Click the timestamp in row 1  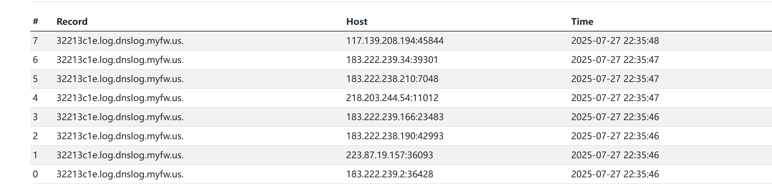point(615,155)
